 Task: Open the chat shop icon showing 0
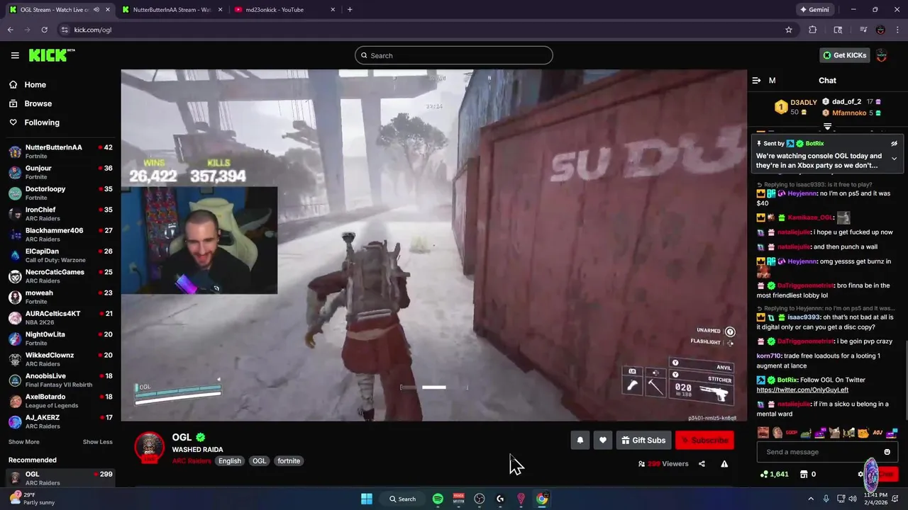tap(807, 474)
